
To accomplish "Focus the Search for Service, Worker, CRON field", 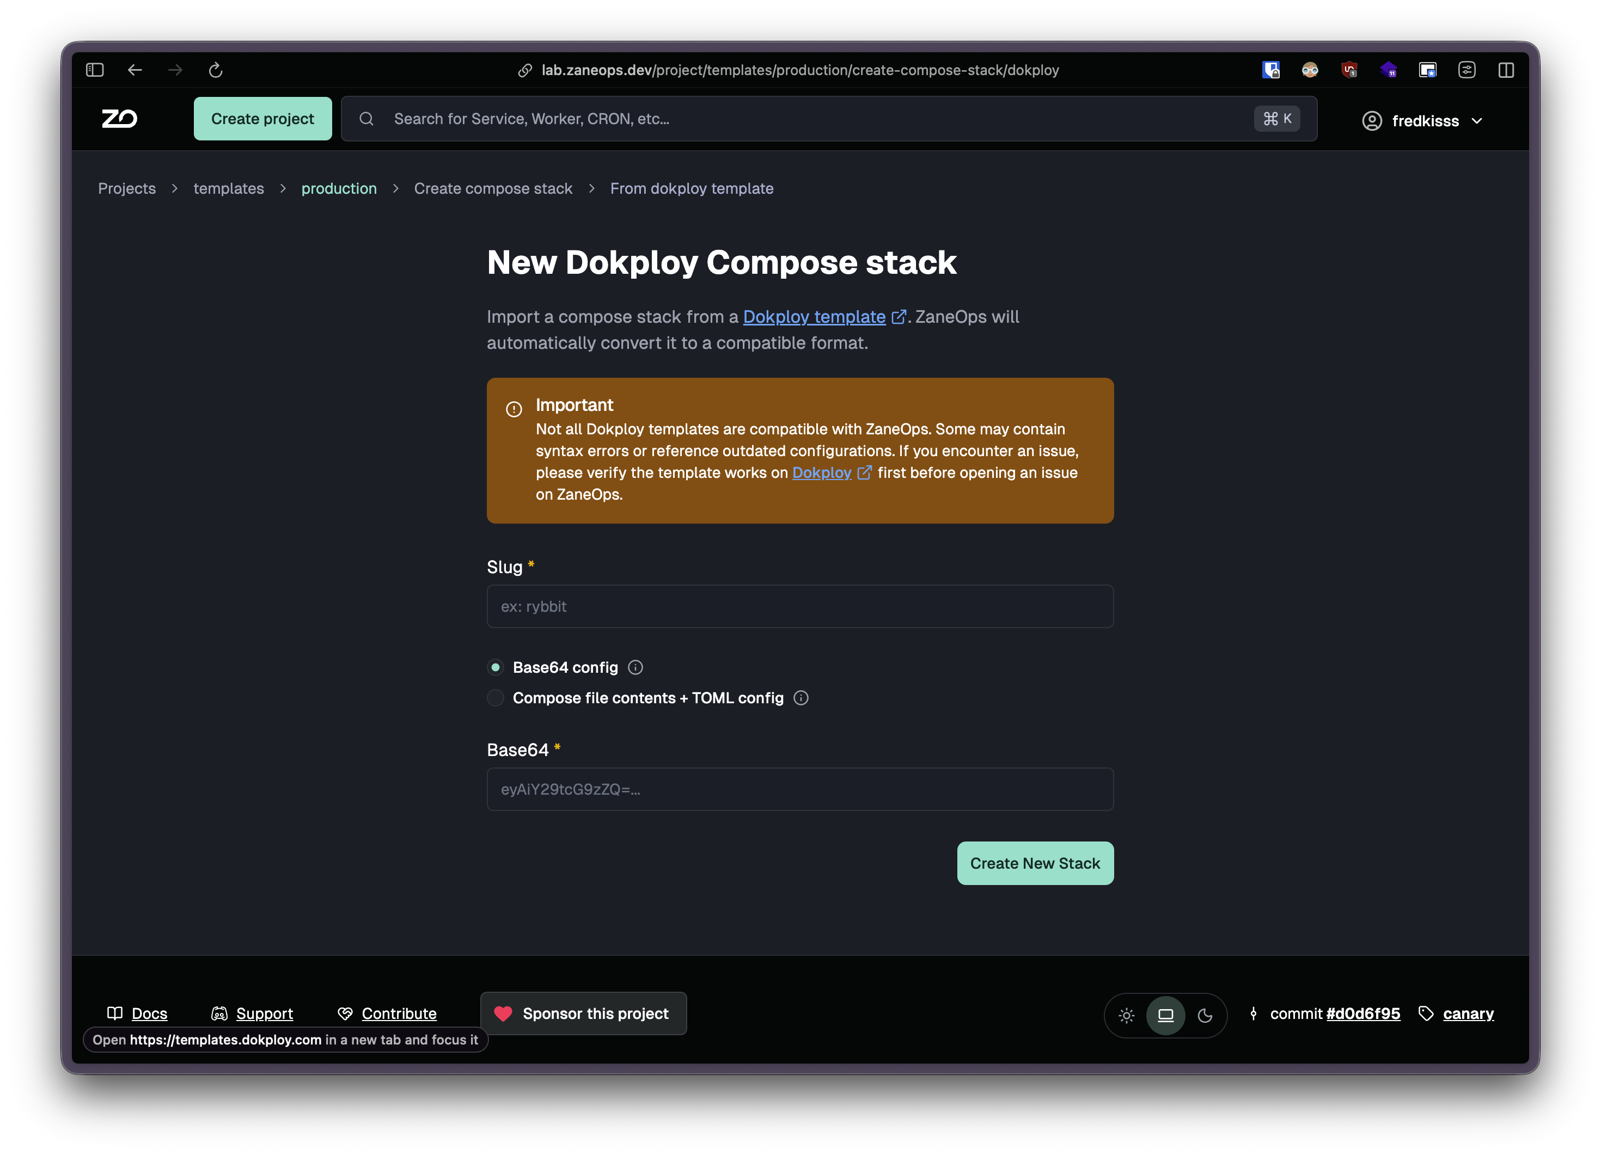I will click(x=829, y=119).
